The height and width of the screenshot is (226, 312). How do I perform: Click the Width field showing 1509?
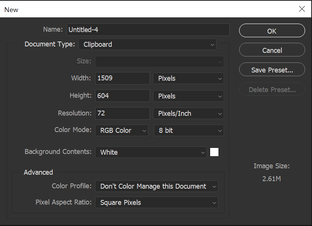[x=122, y=78]
